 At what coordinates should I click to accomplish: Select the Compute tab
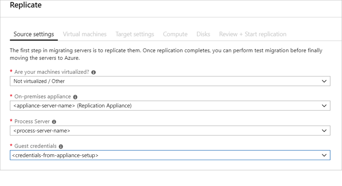click(x=175, y=34)
